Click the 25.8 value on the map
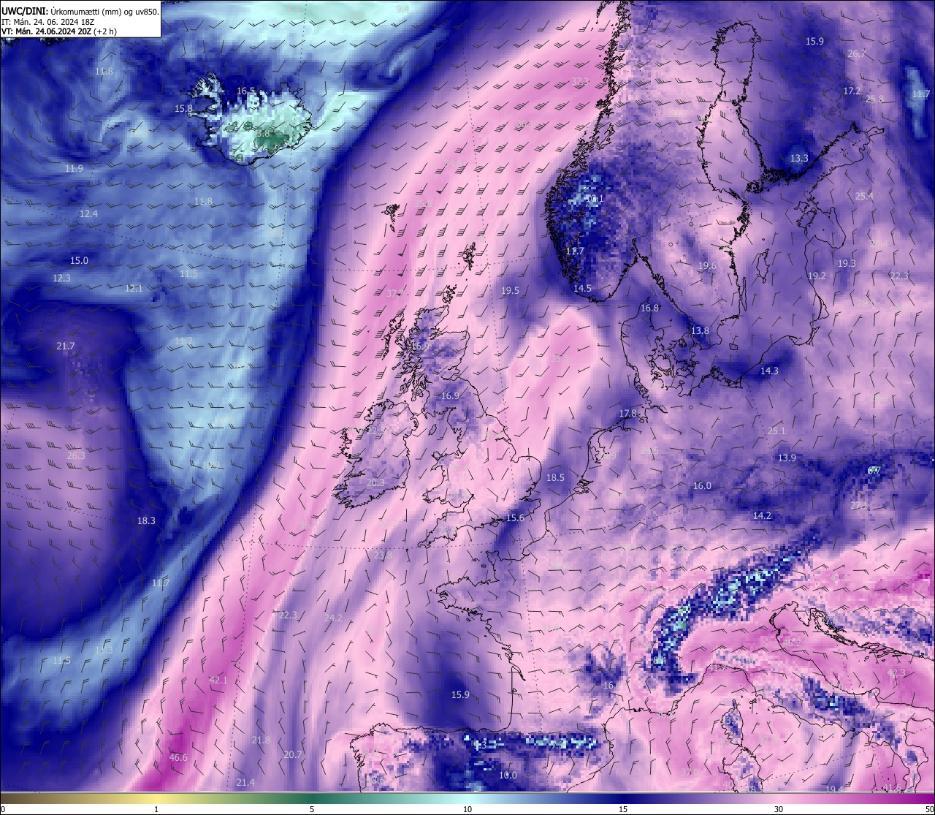Viewport: 935px width, 815px height. [874, 99]
